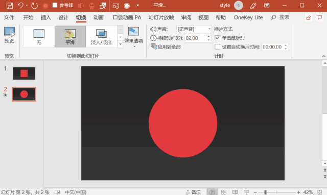Open the 视图 (View) tab

click(x=203, y=17)
